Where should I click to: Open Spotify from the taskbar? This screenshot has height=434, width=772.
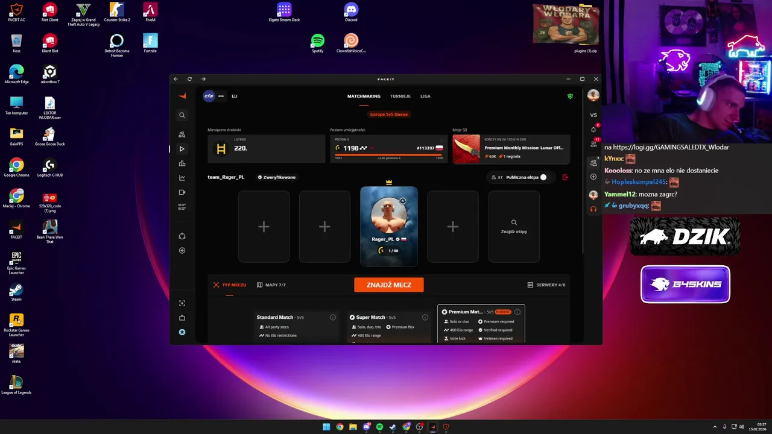click(379, 427)
